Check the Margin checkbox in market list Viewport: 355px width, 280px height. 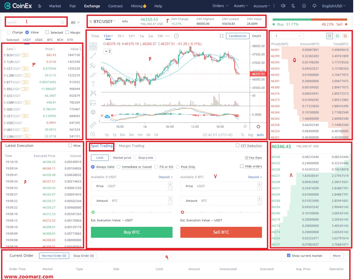point(67,32)
